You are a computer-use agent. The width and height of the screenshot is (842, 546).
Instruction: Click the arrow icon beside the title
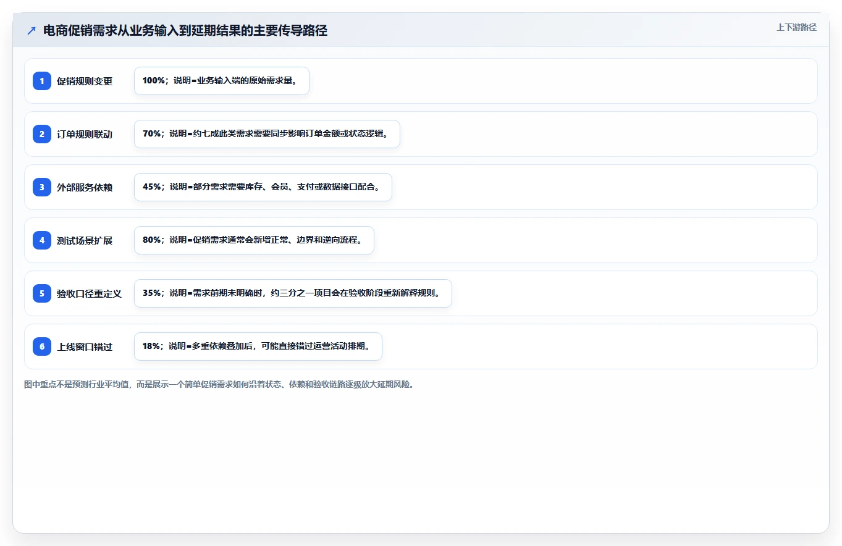pos(32,31)
